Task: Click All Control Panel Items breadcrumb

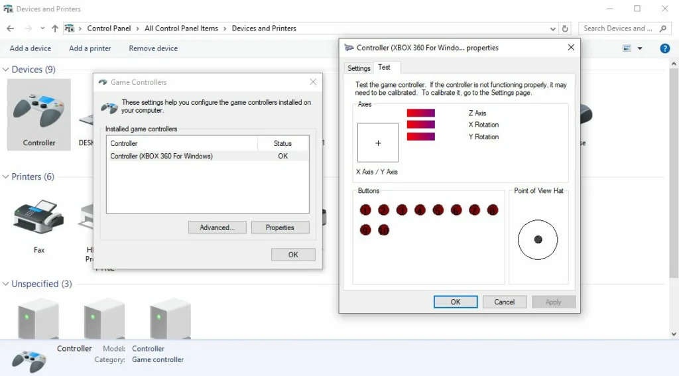Action: tap(182, 29)
